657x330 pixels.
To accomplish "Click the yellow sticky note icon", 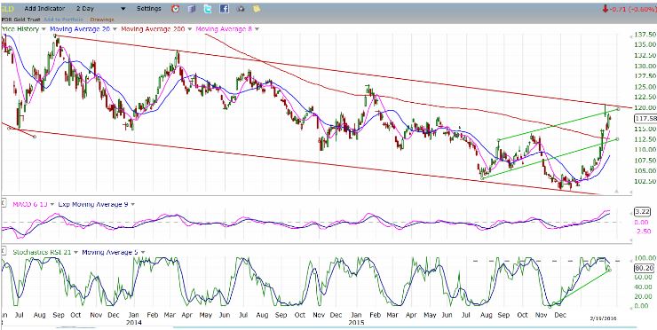I will pos(257,8).
